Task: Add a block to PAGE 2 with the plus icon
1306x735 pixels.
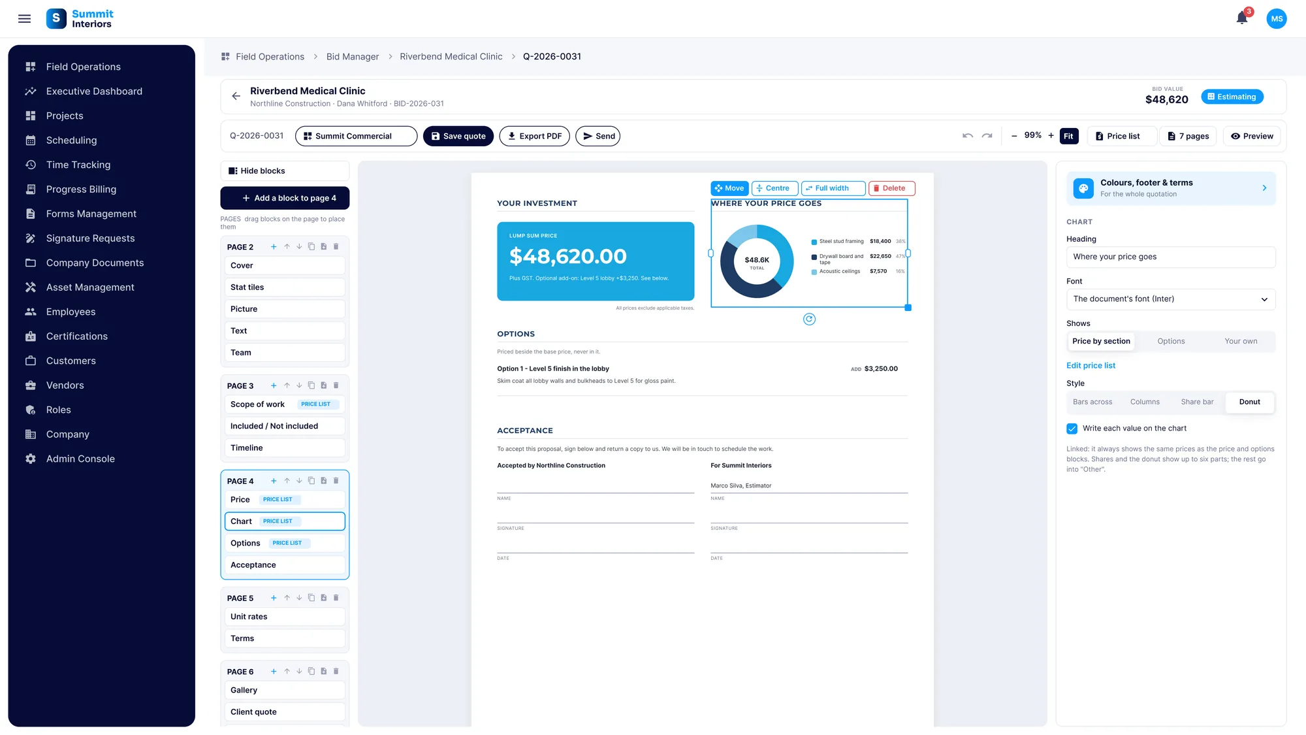Action: [274, 247]
